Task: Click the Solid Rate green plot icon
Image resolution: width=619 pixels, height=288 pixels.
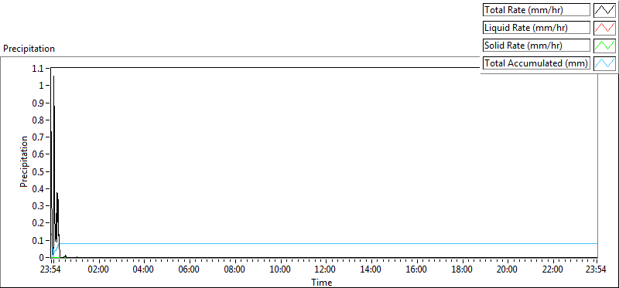Action: [x=604, y=45]
